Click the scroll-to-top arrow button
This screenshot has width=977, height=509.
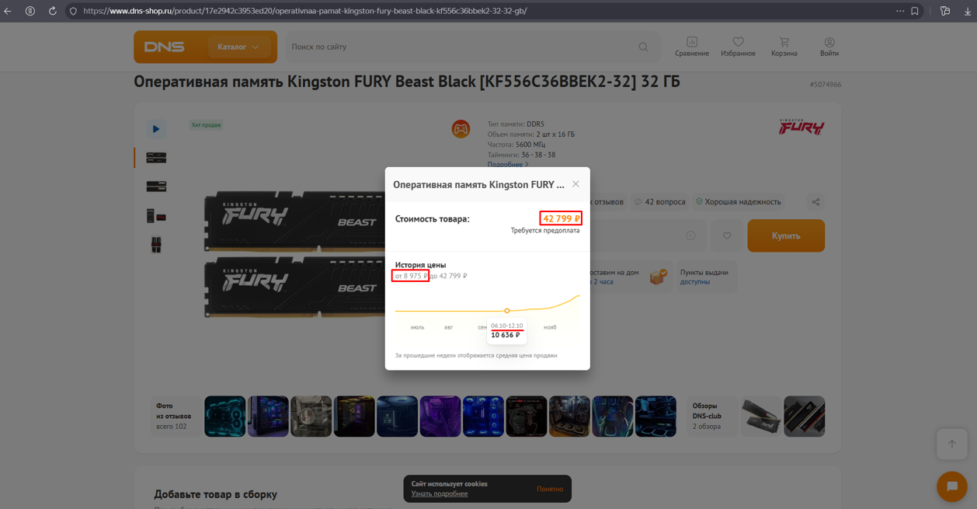point(951,445)
